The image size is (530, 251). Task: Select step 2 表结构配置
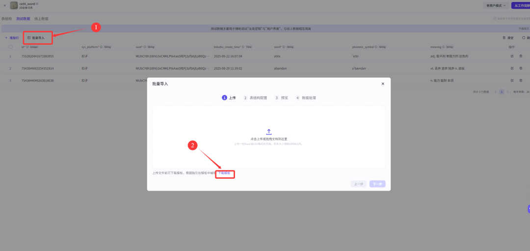point(255,98)
